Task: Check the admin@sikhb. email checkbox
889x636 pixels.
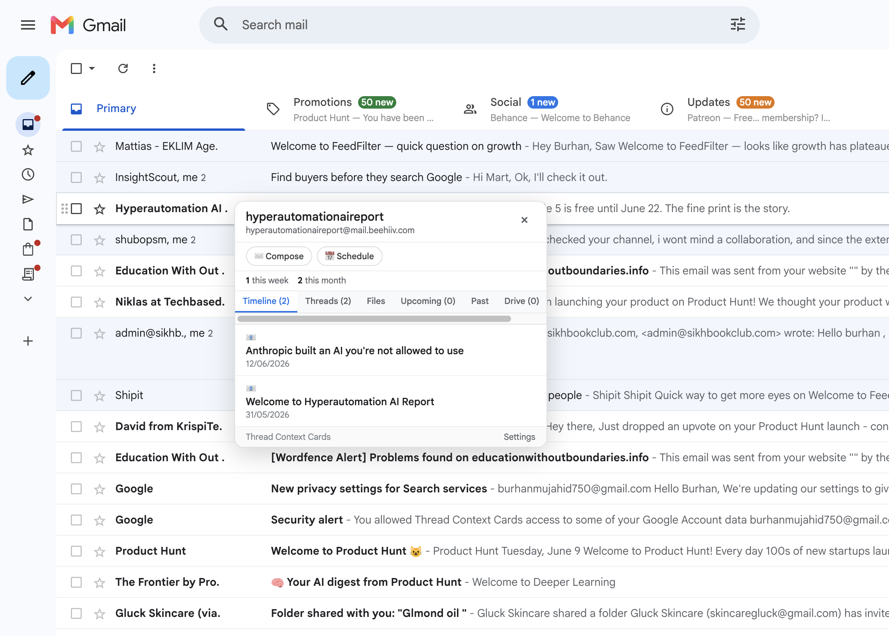Action: pyautogui.click(x=76, y=333)
